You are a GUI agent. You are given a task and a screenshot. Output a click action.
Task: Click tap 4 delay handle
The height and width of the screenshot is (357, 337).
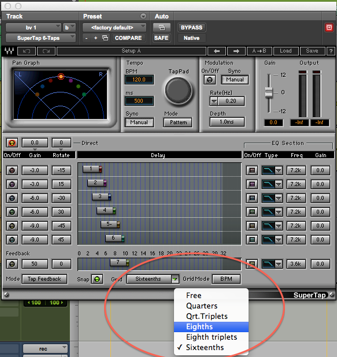[x=106, y=211]
